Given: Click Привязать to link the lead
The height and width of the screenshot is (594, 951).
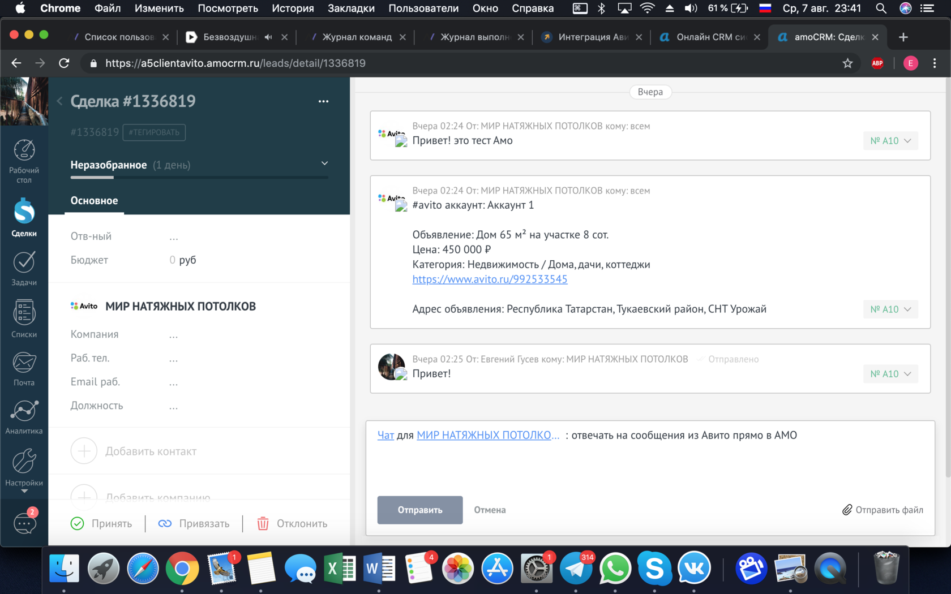Looking at the screenshot, I should coord(194,523).
